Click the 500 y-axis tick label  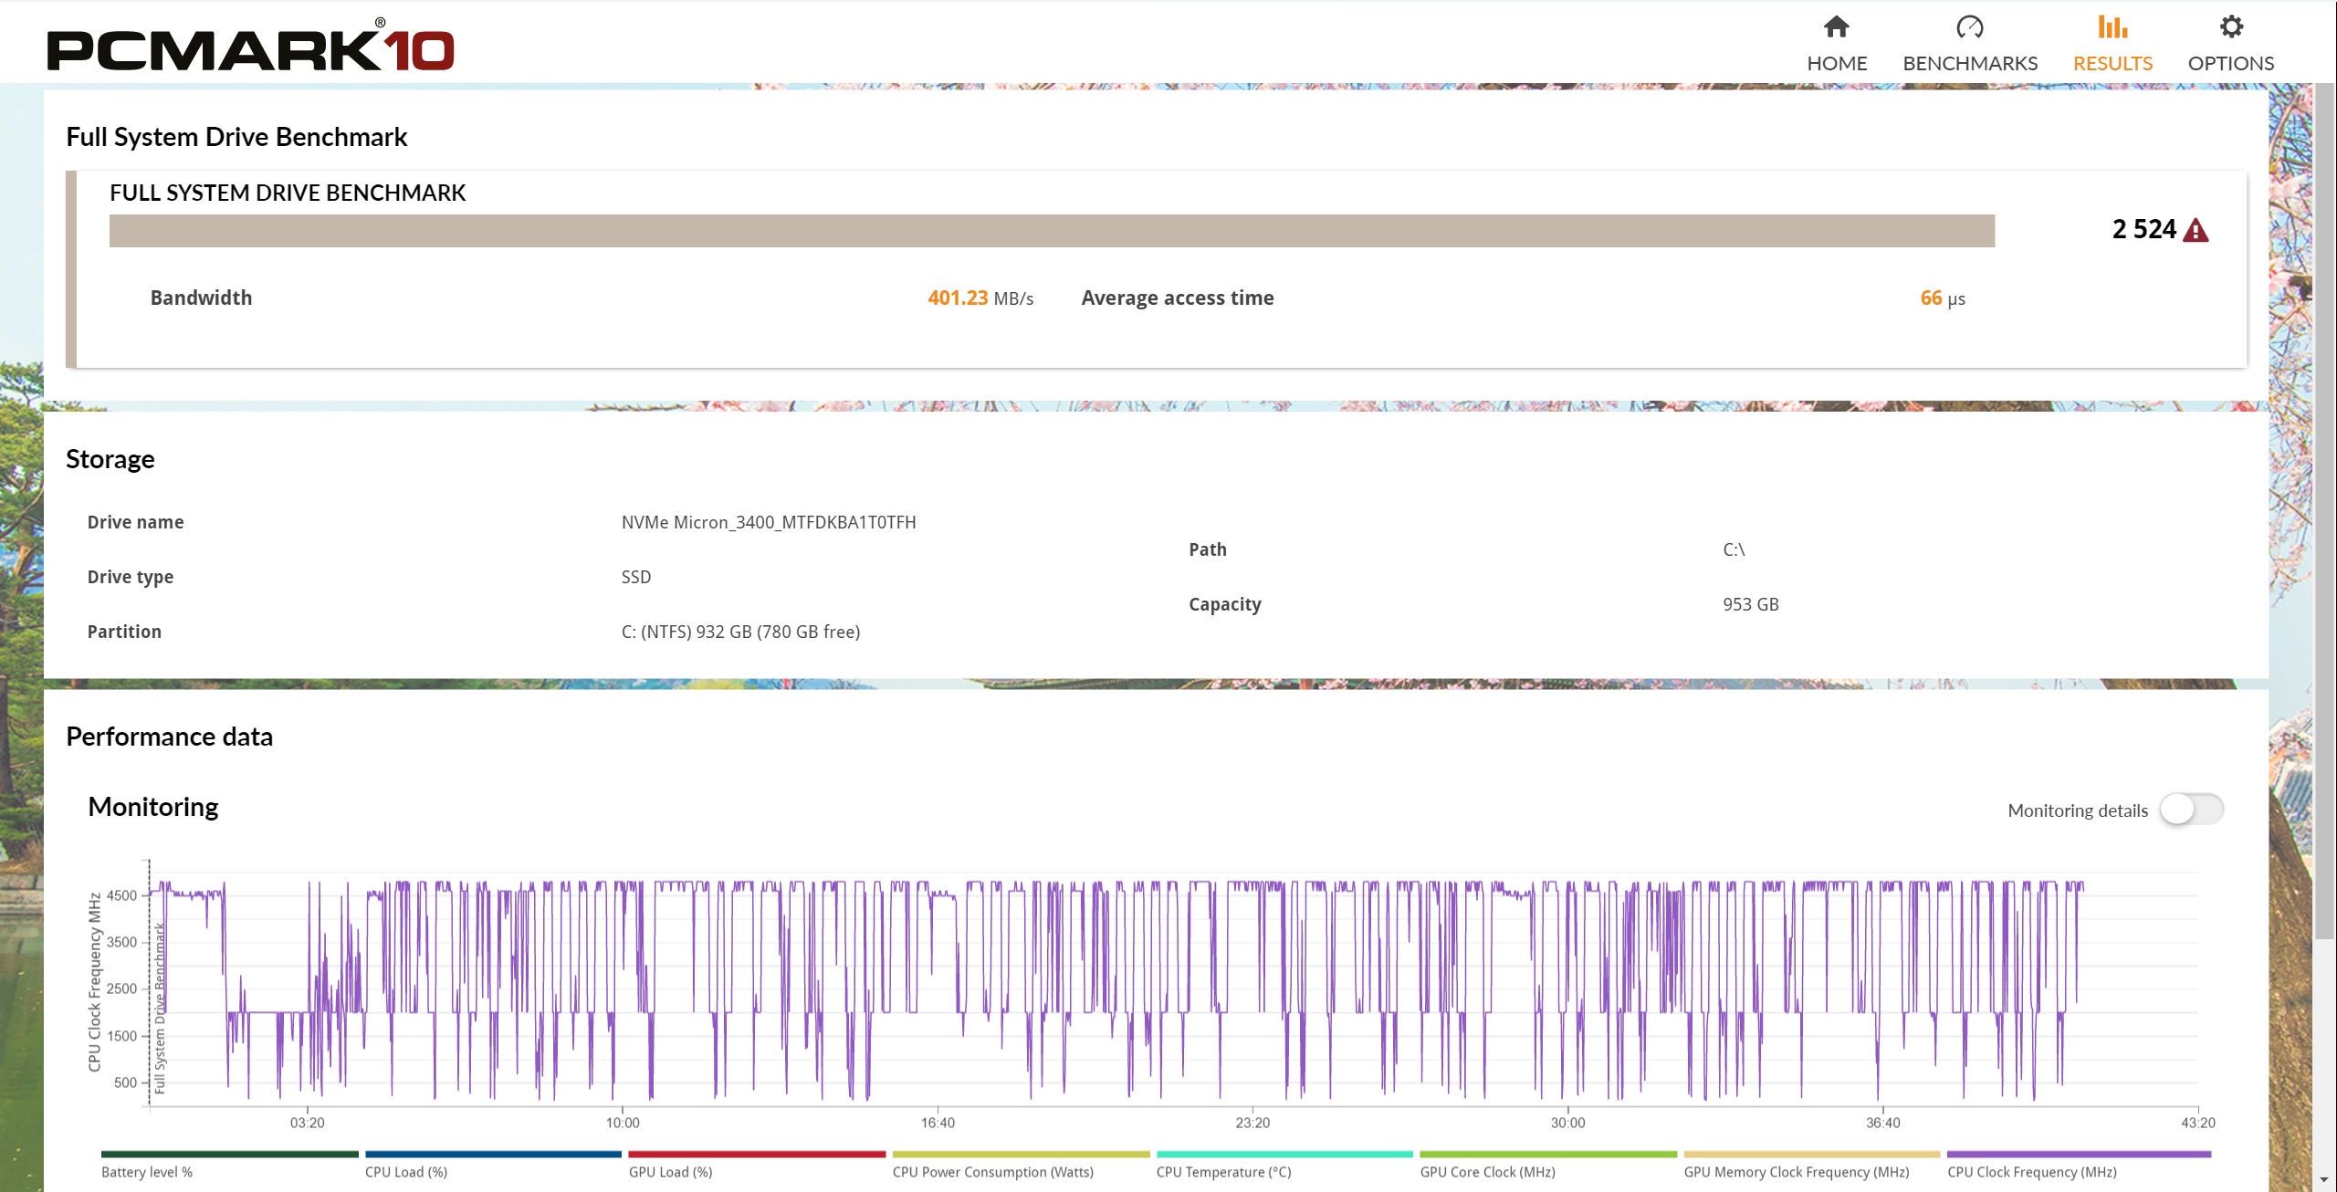pos(125,1082)
